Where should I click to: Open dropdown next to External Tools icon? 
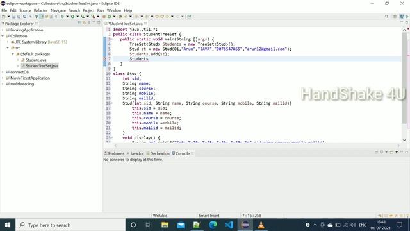[98, 17]
